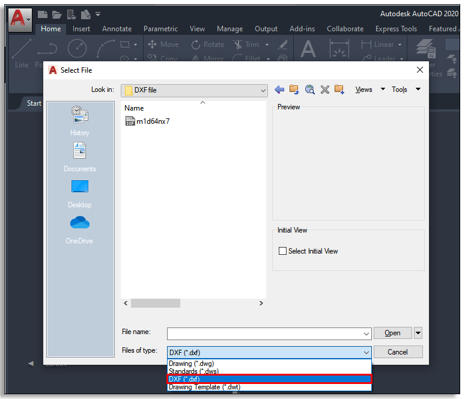This screenshot has width=465, height=399.
Task: Go to History in the places sidebar
Action: tap(79, 121)
